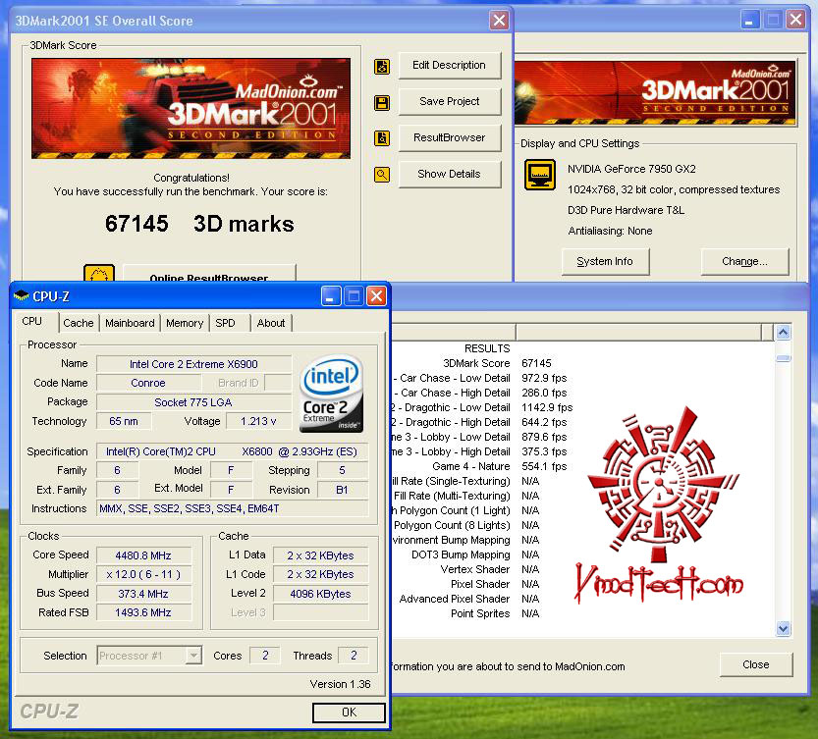Switch to the Mainboard tab
This screenshot has height=739, width=818.
(x=130, y=323)
